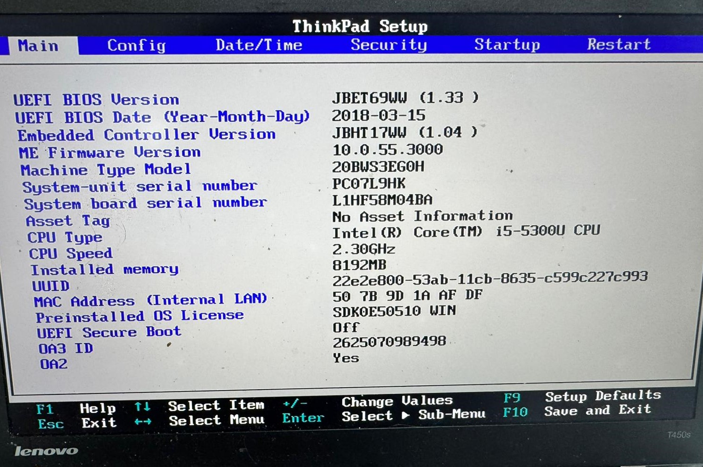The height and width of the screenshot is (467, 703).
Task: Select the OA2 value Yes
Action: tap(346, 358)
